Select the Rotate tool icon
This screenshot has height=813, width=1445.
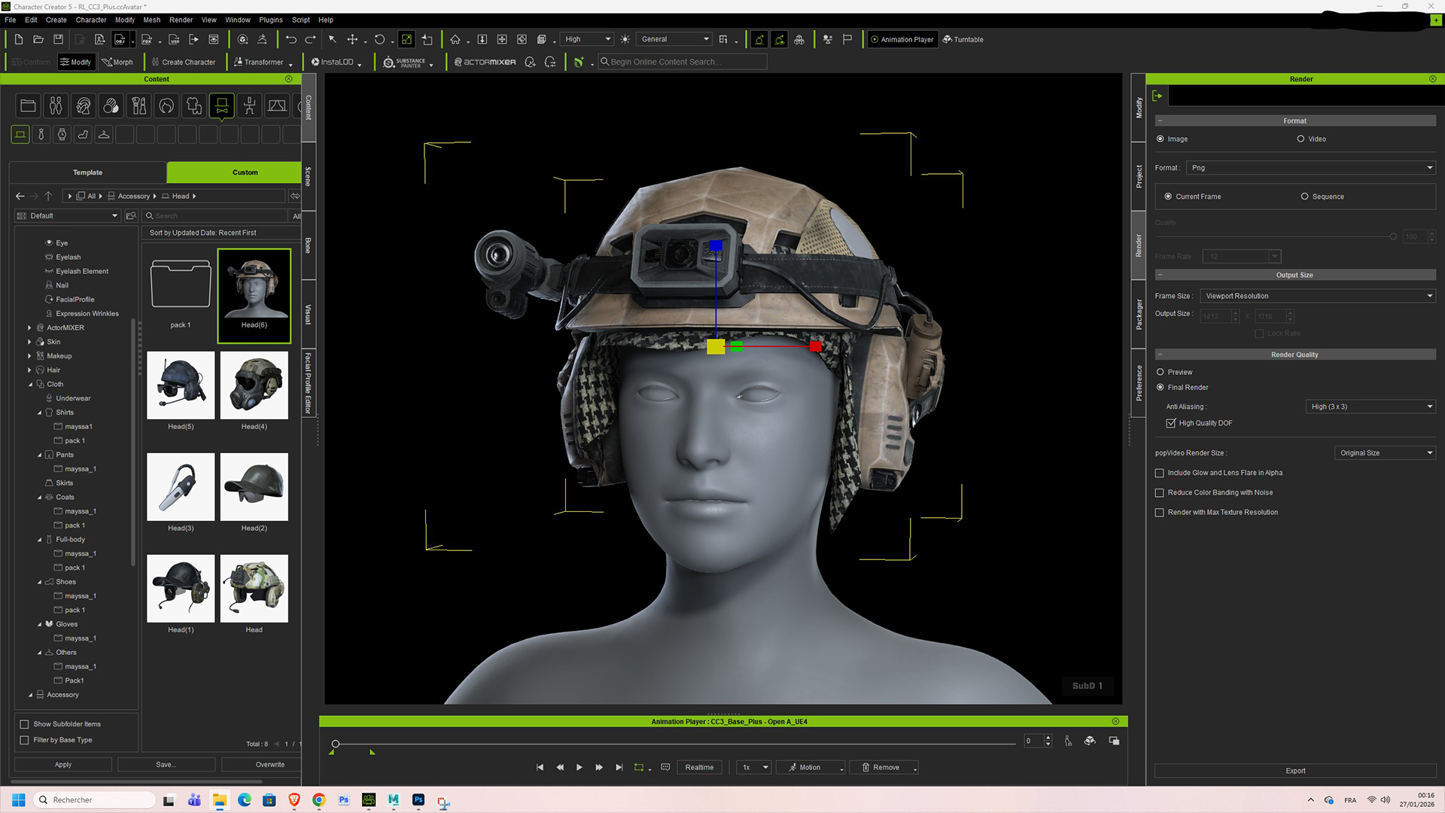379,39
